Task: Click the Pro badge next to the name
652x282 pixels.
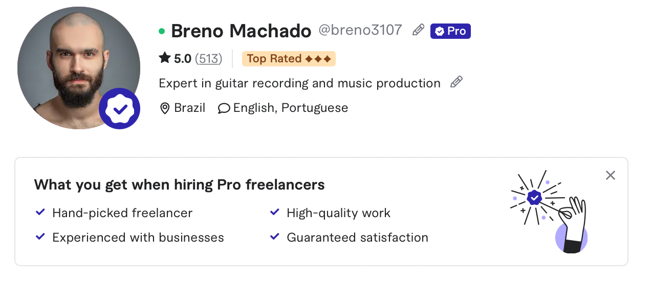Action: pos(450,31)
